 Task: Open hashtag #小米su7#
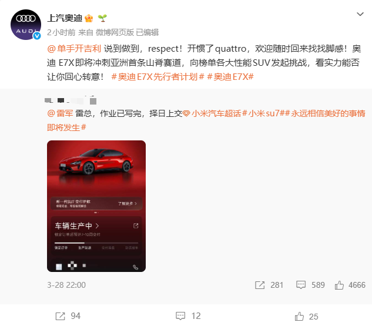pyautogui.click(x=263, y=113)
